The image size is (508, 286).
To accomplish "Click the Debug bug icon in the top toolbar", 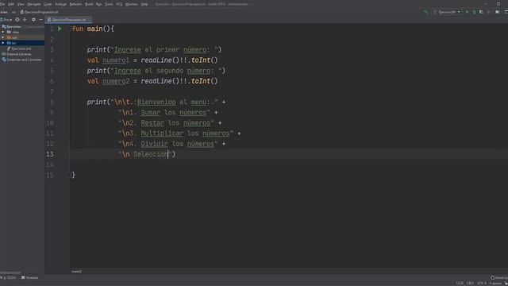I will coord(474,12).
